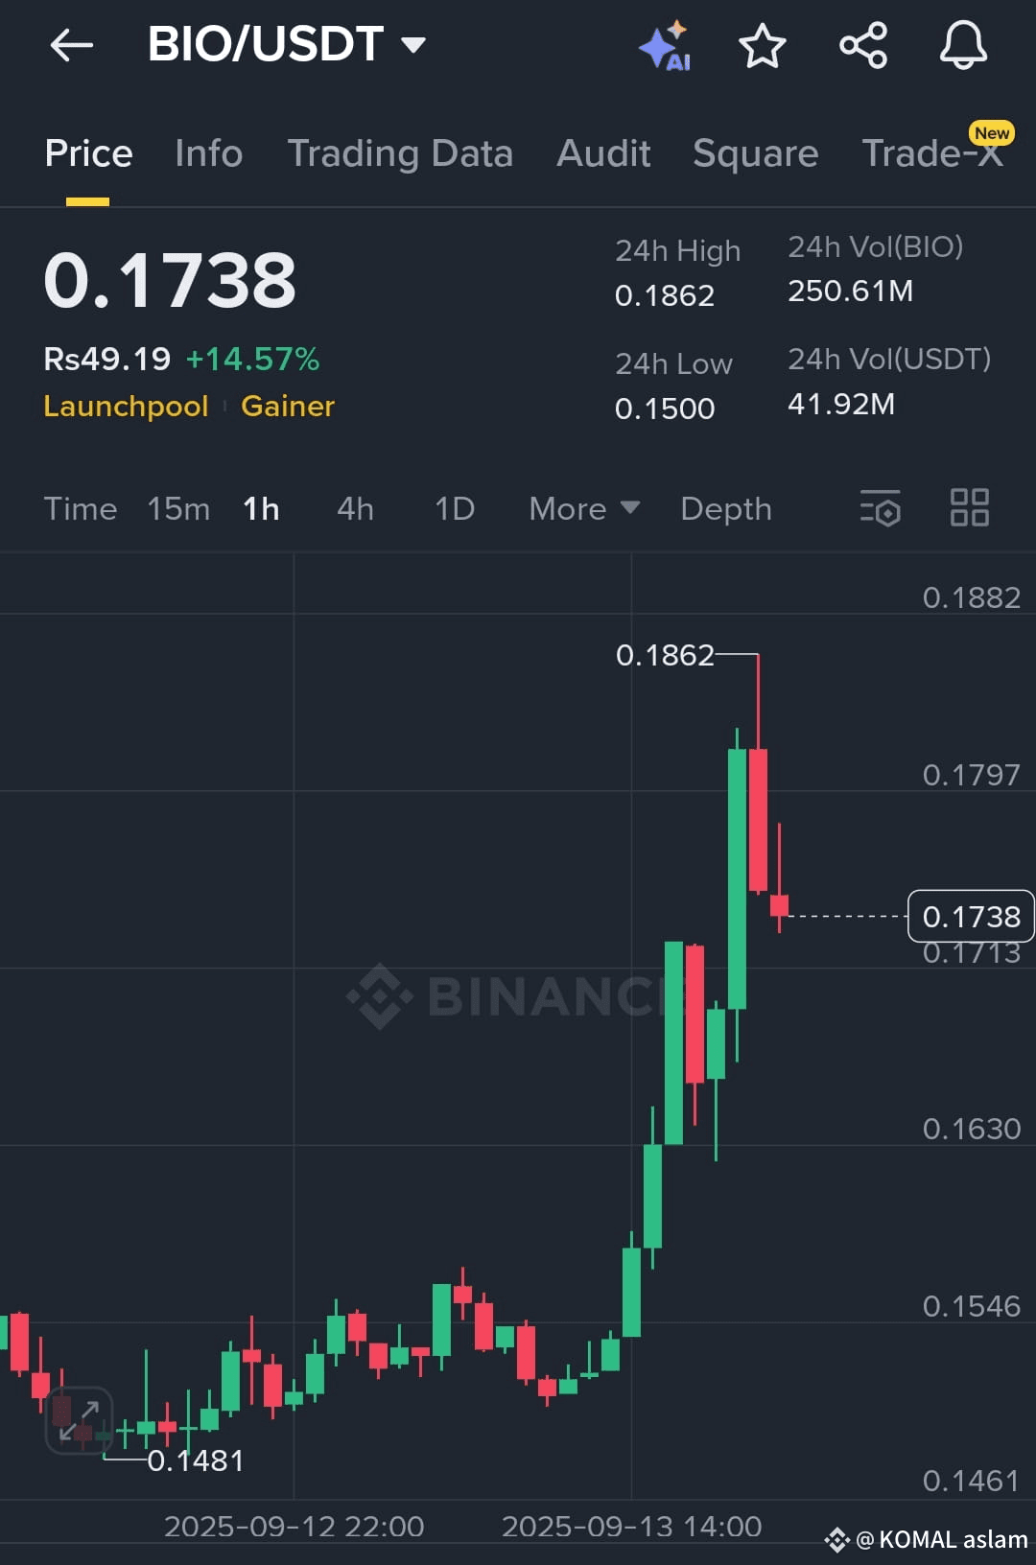Viewport: 1036px width, 1565px height.
Task: Open chart indicator settings icon
Action: pos(881,508)
